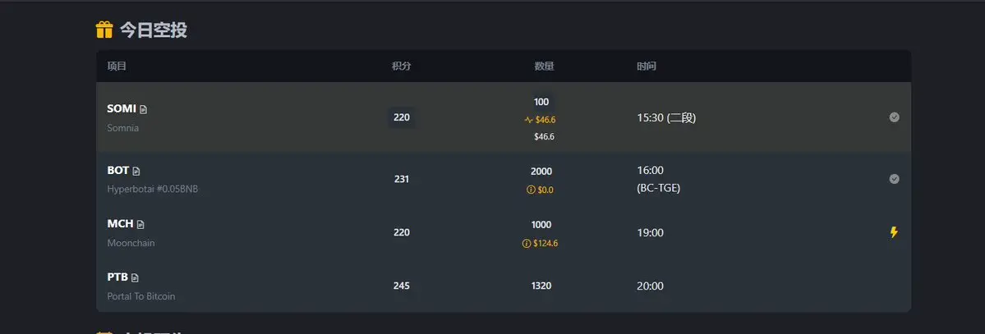Click the 220 points badge for SOMI
985x334 pixels.
(402, 117)
